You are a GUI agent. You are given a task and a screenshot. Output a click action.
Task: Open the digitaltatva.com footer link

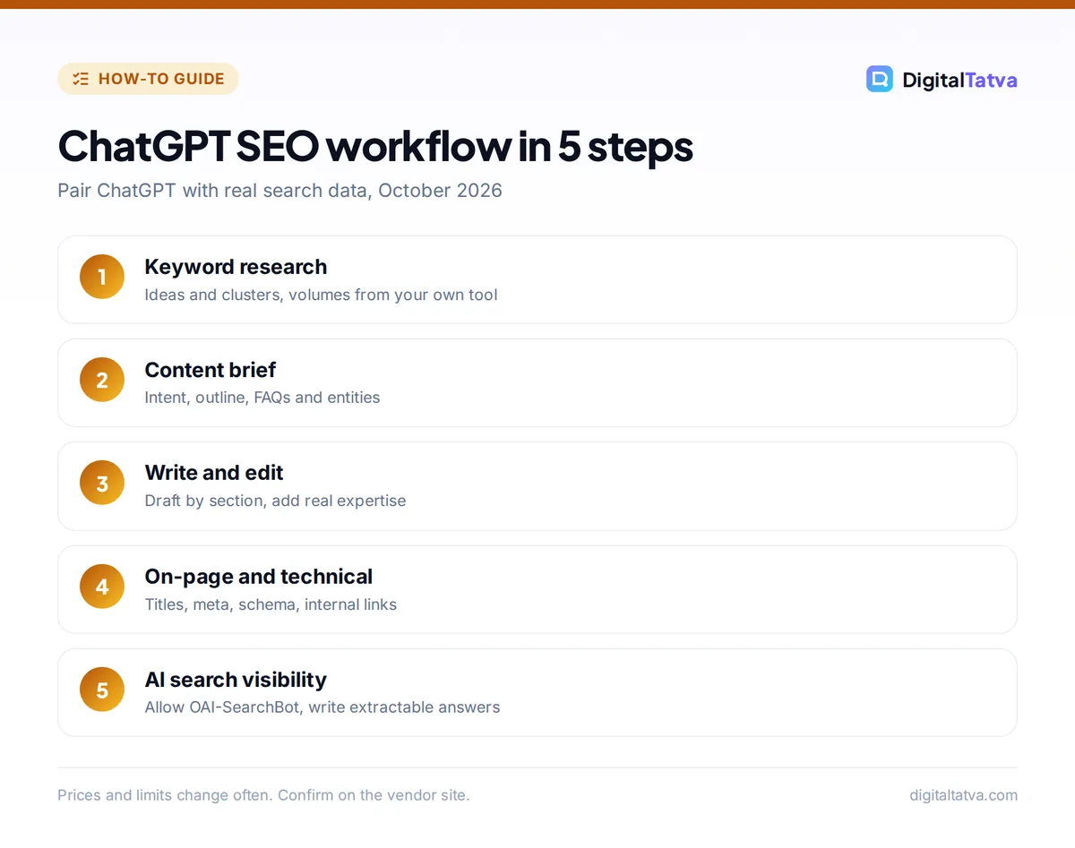(x=963, y=795)
